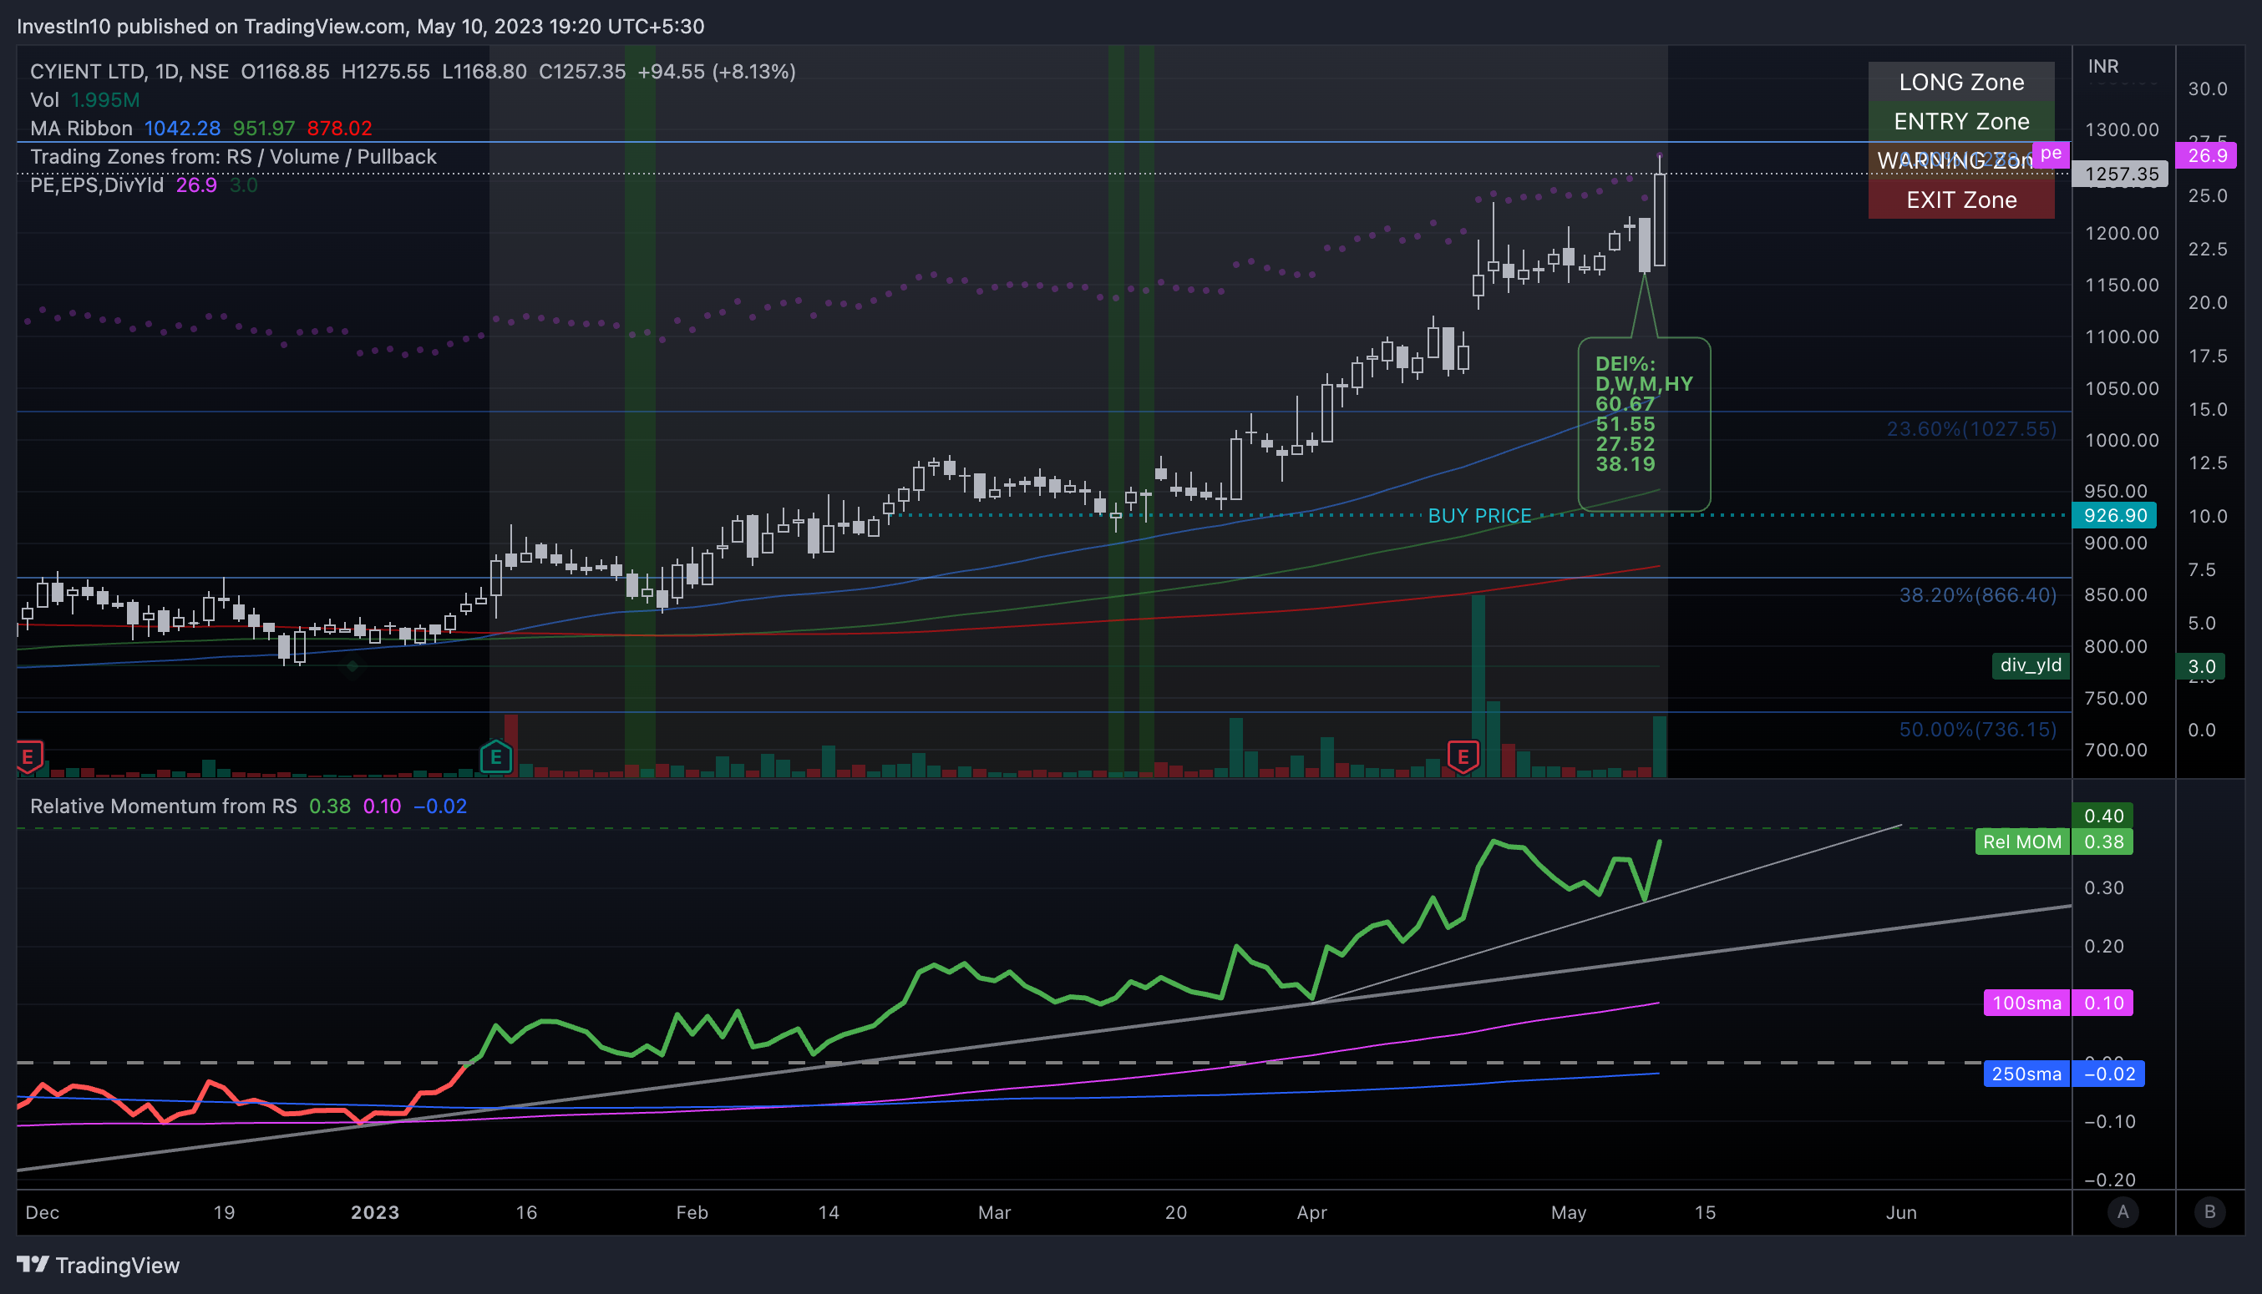Viewport: 2262px width, 1294px height.
Task: Click the red earnings E marker near December
Action: [28, 757]
